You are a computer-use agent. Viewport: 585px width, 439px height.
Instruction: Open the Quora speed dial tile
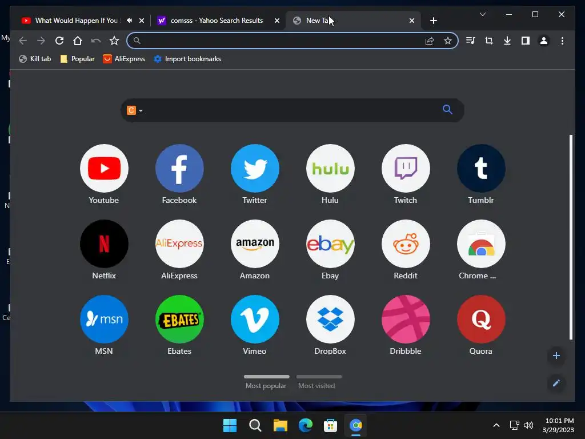tap(481, 319)
